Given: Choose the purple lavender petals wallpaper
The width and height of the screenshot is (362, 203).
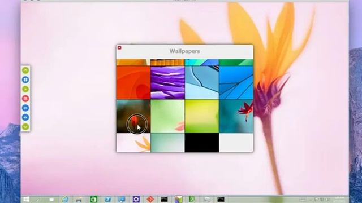Looking at the screenshot, I should coord(167,83).
